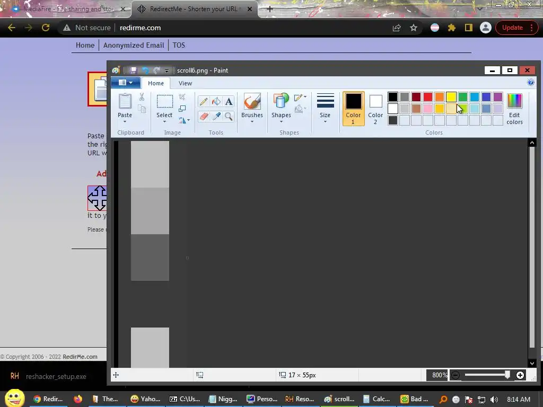
Task: Click the Resize icon in Image group
Action: tap(182, 109)
